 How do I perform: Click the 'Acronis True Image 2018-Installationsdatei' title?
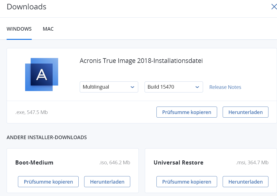point(141,61)
